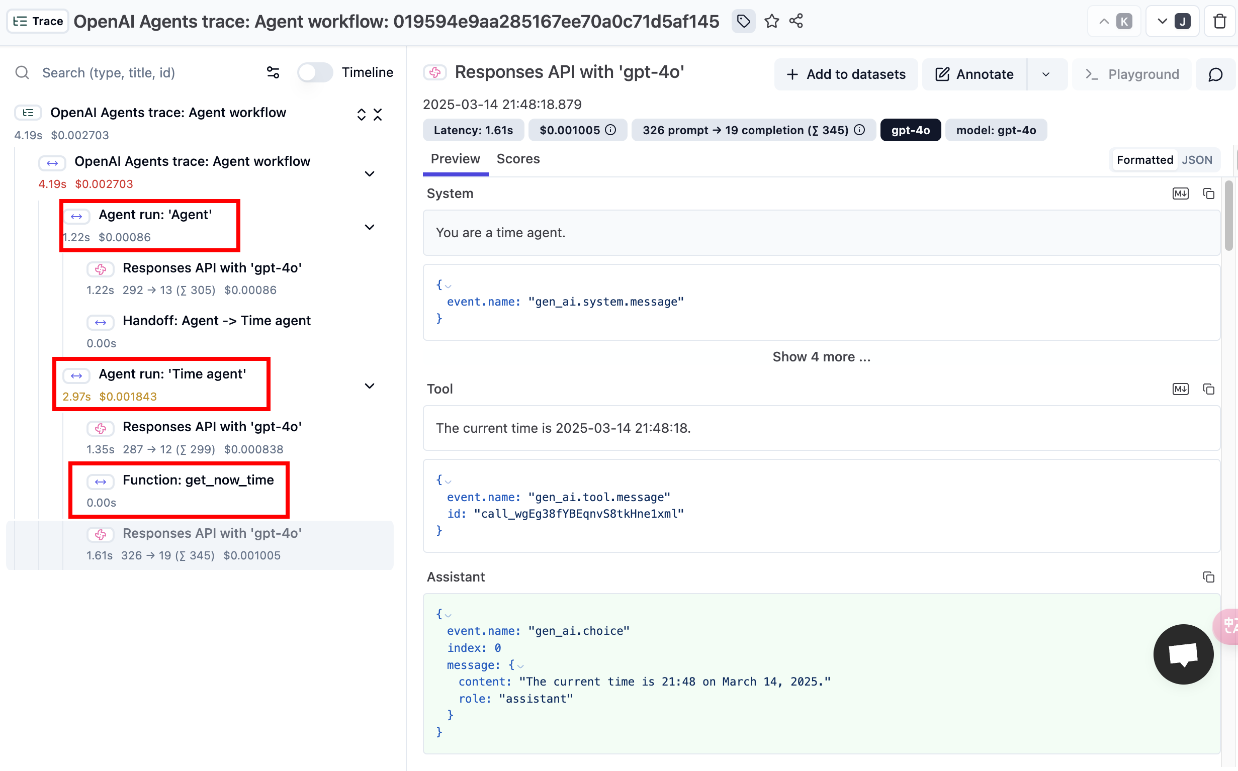This screenshot has height=771, width=1238.
Task: Open the Annotate dropdown arrow
Action: coord(1046,74)
